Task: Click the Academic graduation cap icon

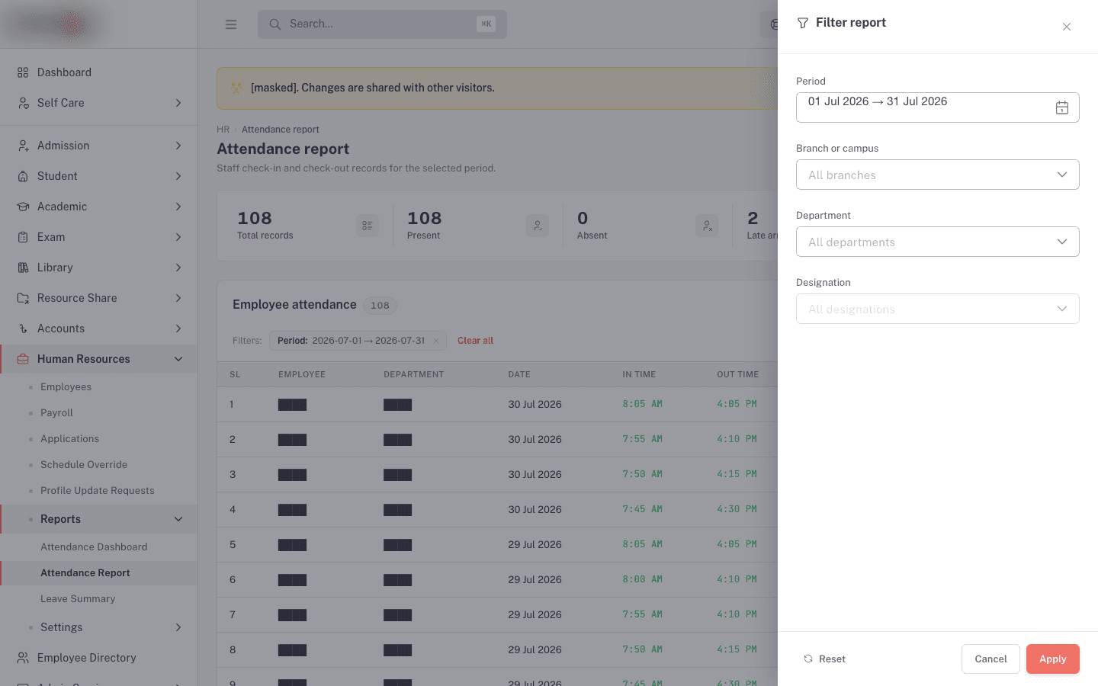Action: coord(23,207)
